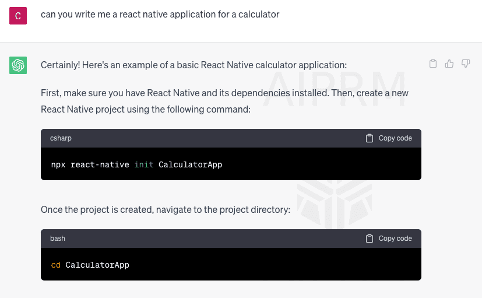The height and width of the screenshot is (298, 482).
Task: Click the 'First, make sure you have React Native' paragraph
Action: point(225,101)
